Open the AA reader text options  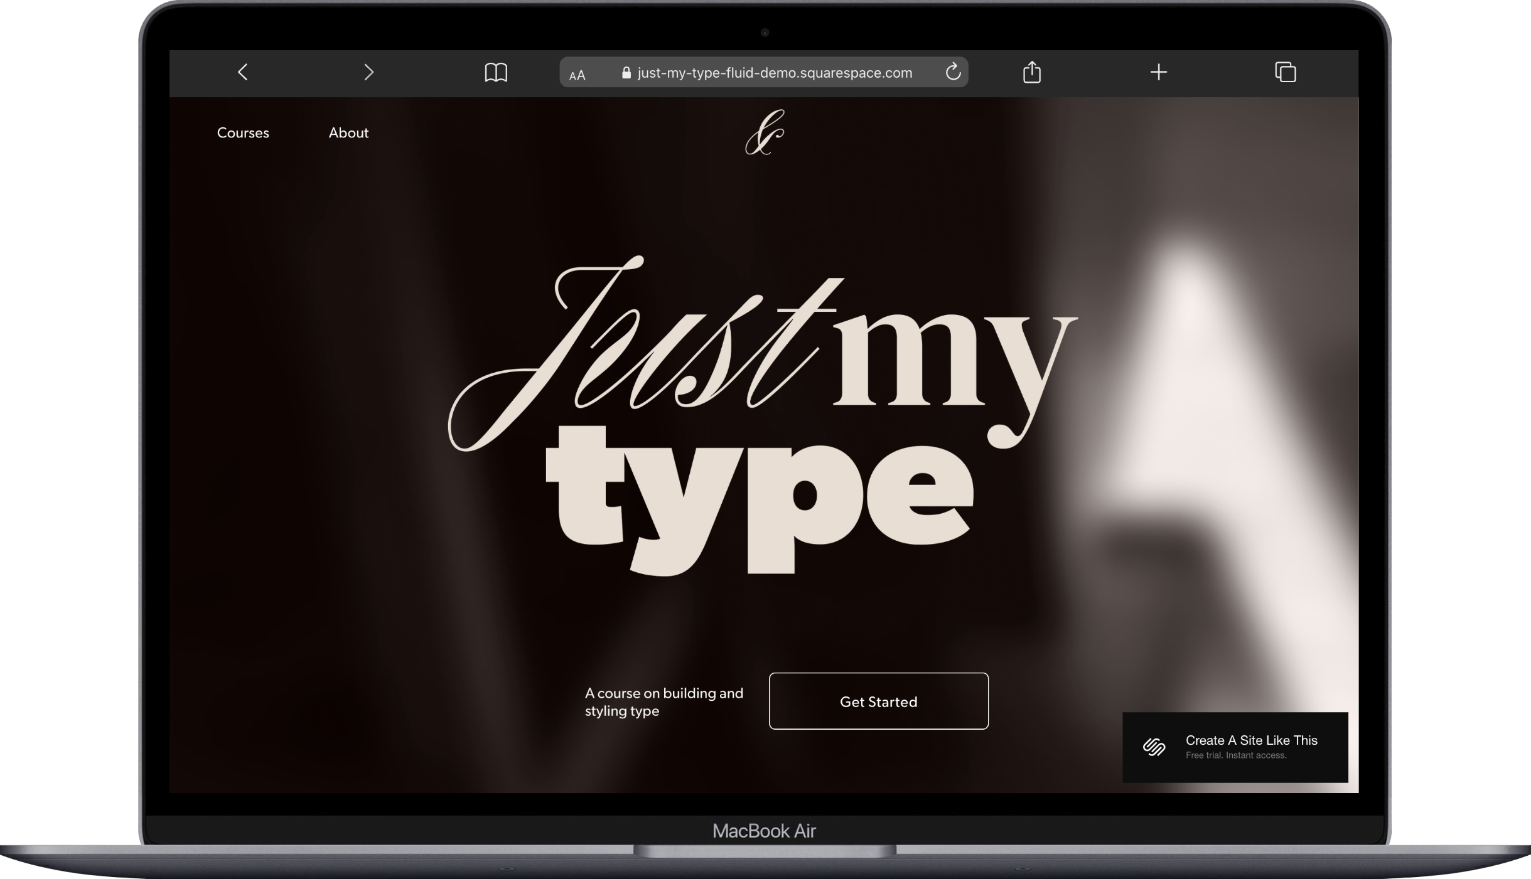click(x=577, y=75)
